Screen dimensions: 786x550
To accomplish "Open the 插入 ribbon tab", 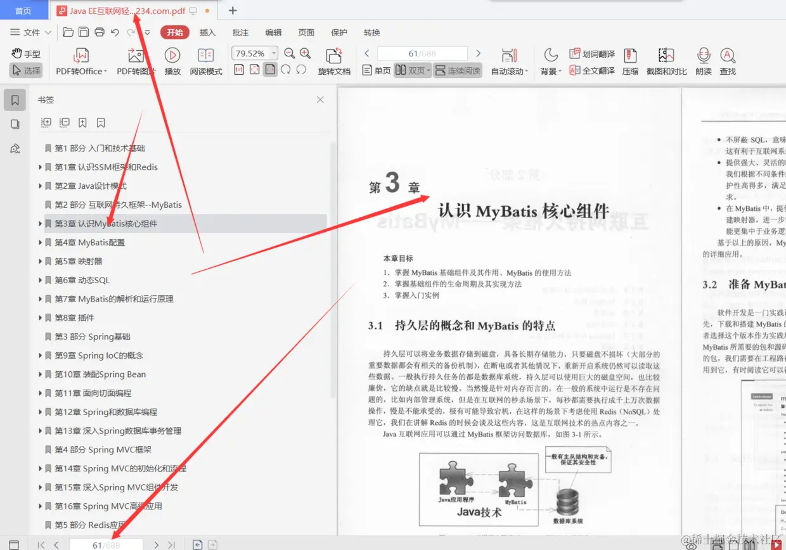I will click(x=208, y=32).
